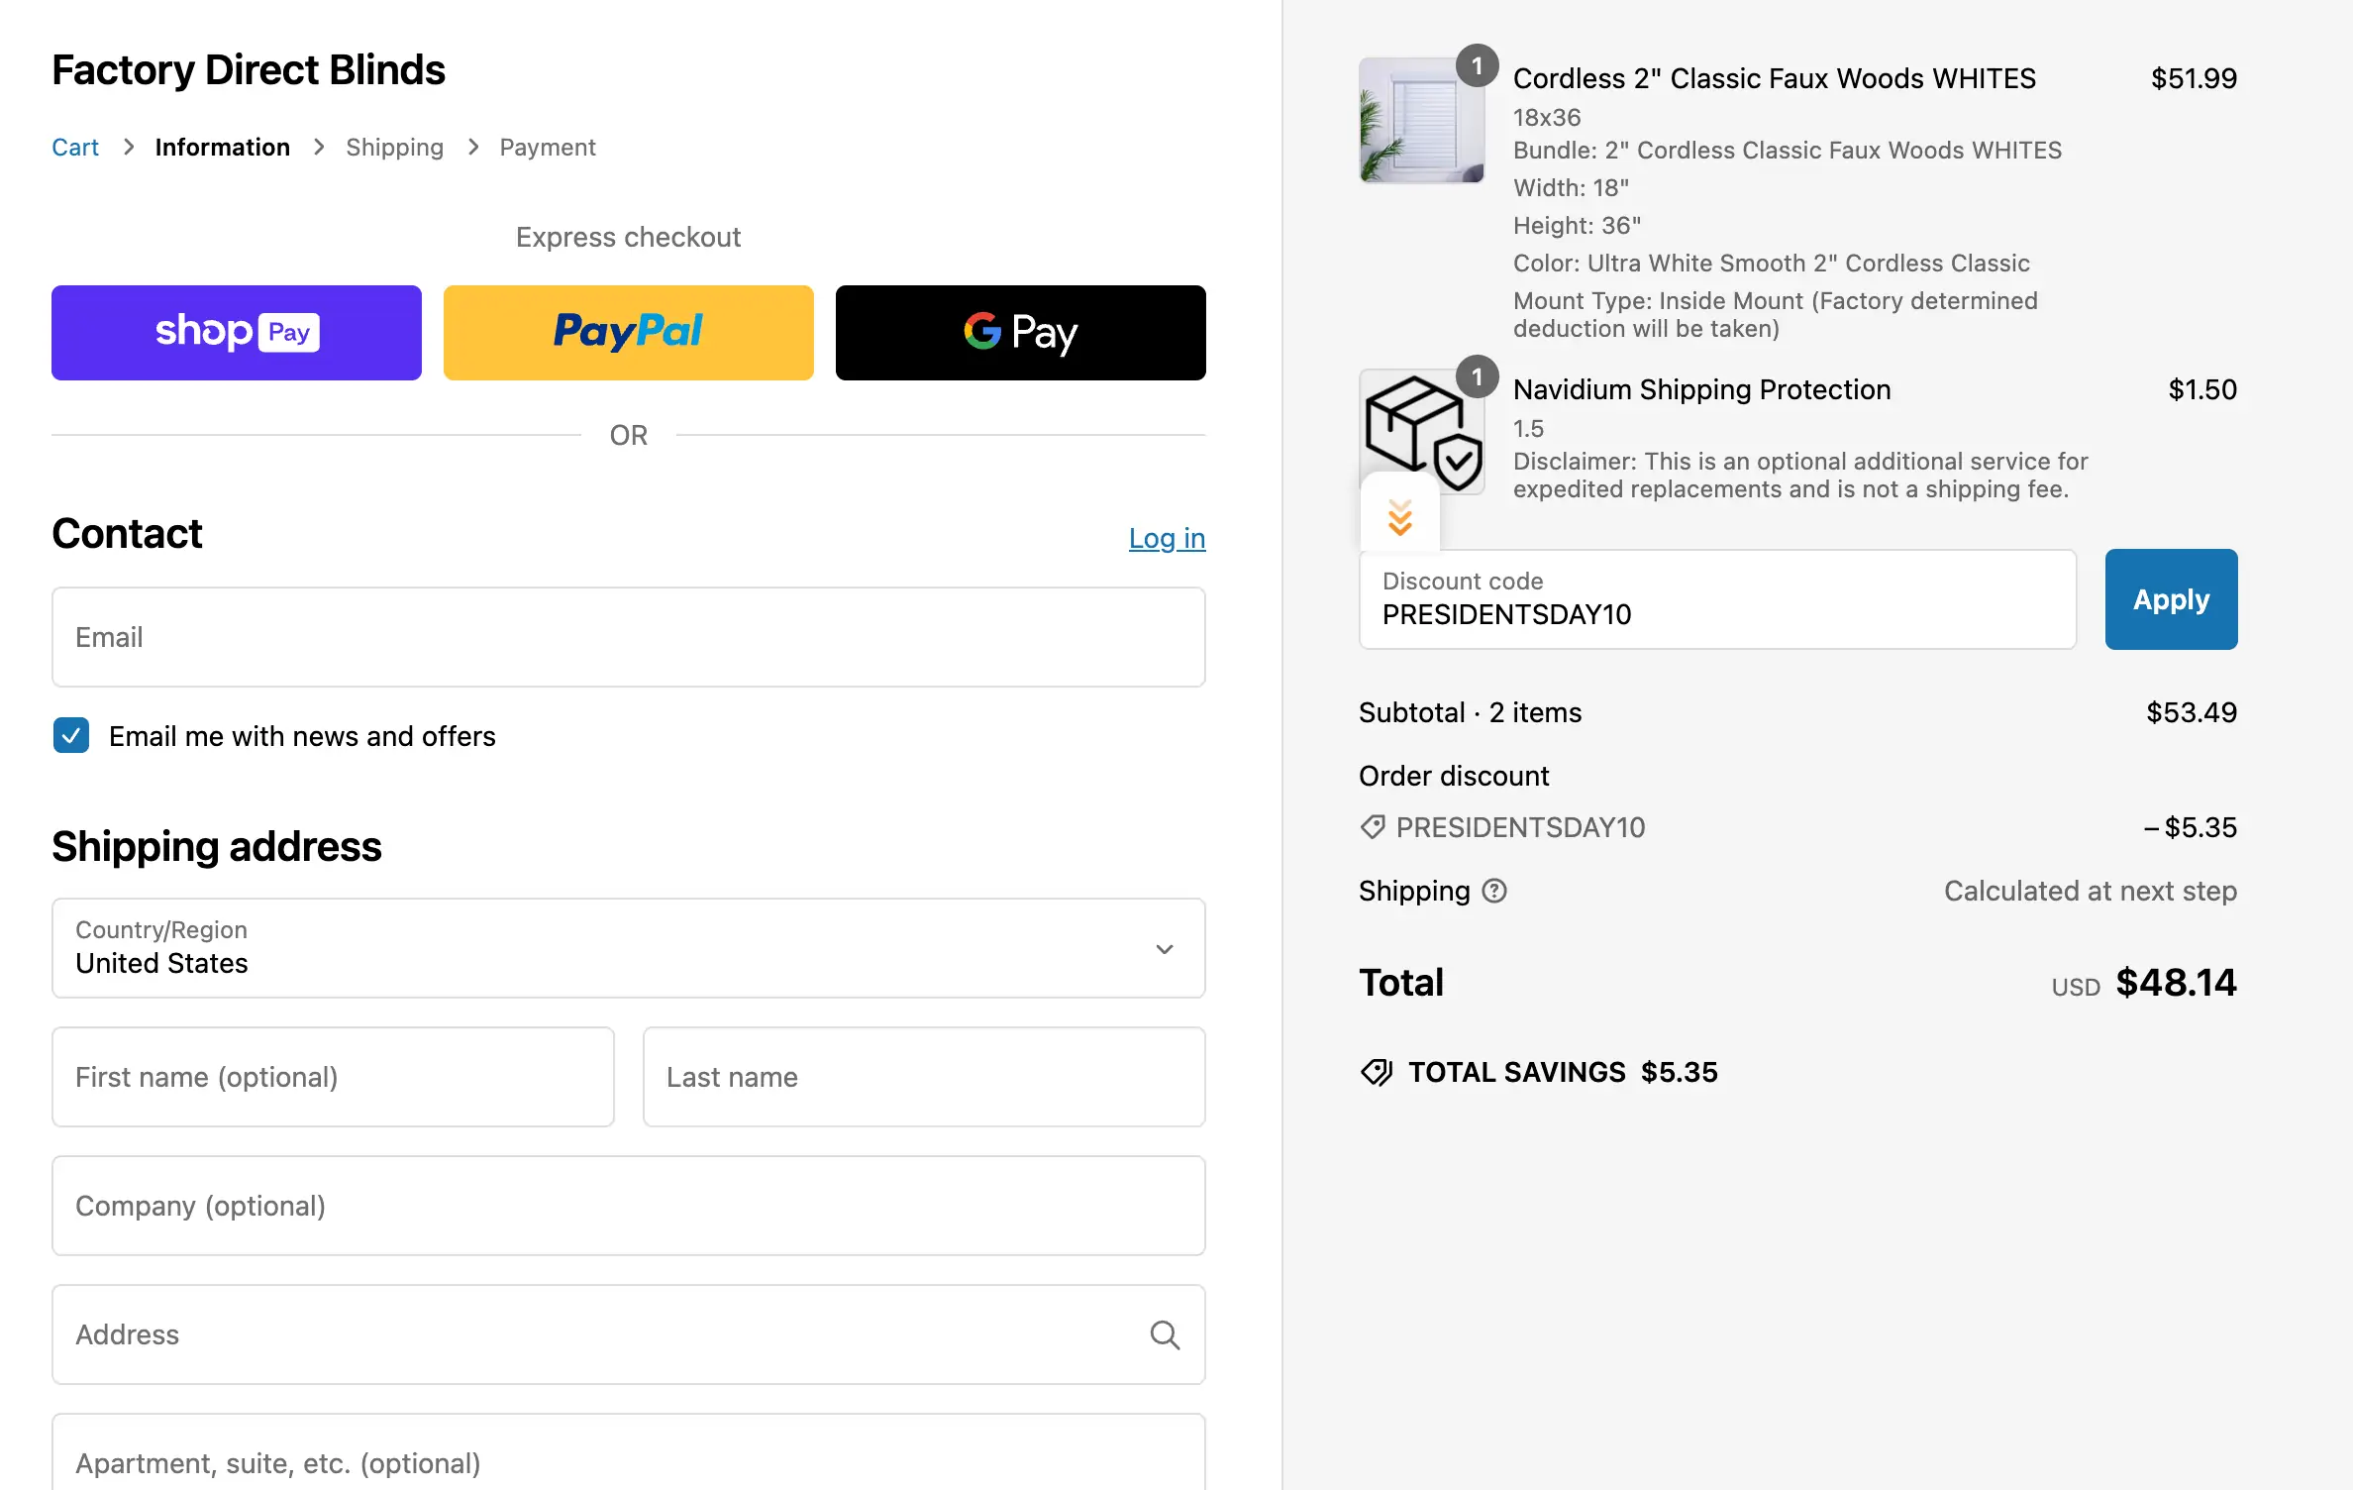2353x1490 pixels.
Task: Go back to Cart breadcrumb
Action: [x=75, y=147]
